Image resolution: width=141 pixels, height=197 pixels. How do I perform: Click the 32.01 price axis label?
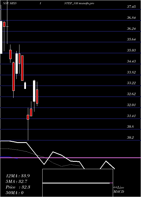click(131, 105)
